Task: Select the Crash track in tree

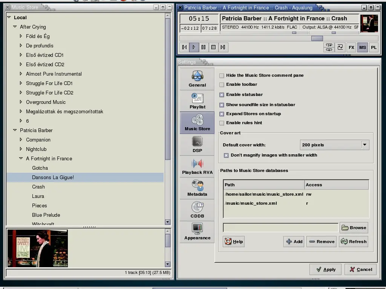Action: [38, 187]
